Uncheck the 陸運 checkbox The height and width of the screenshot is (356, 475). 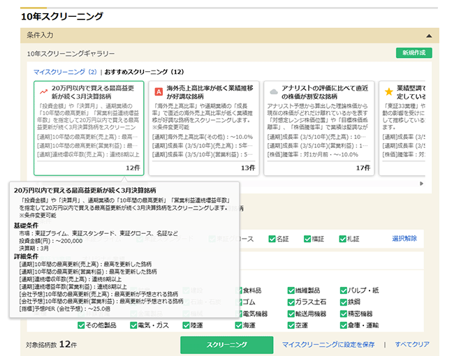tap(186, 325)
